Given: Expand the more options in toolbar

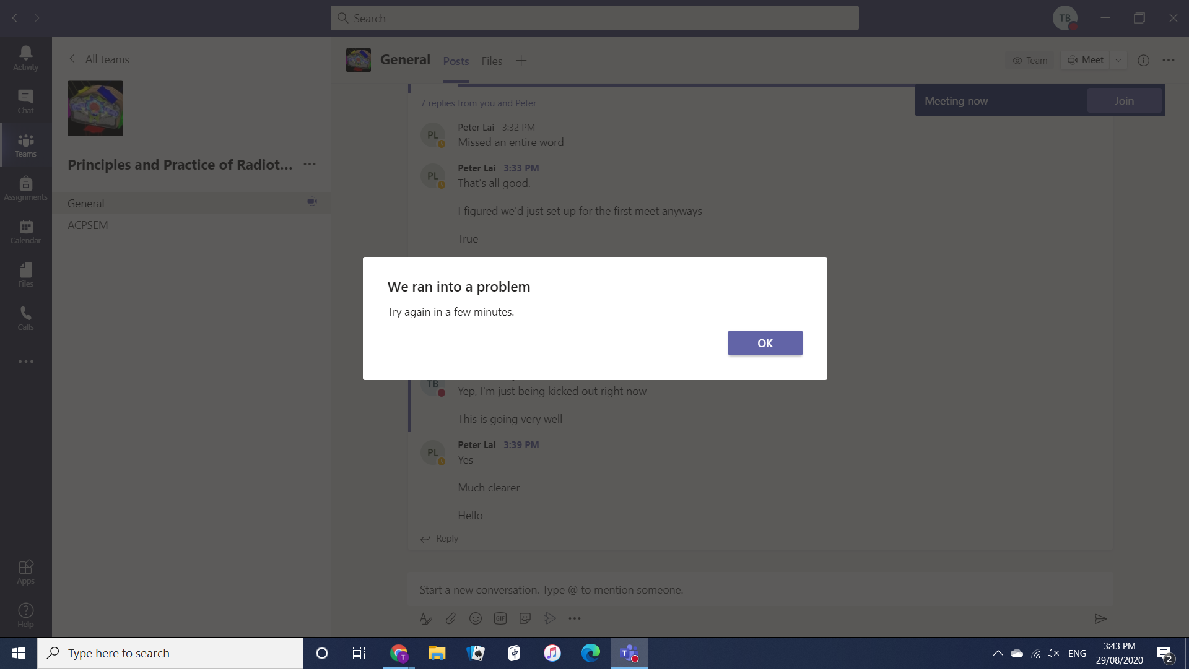Looking at the screenshot, I should (576, 618).
